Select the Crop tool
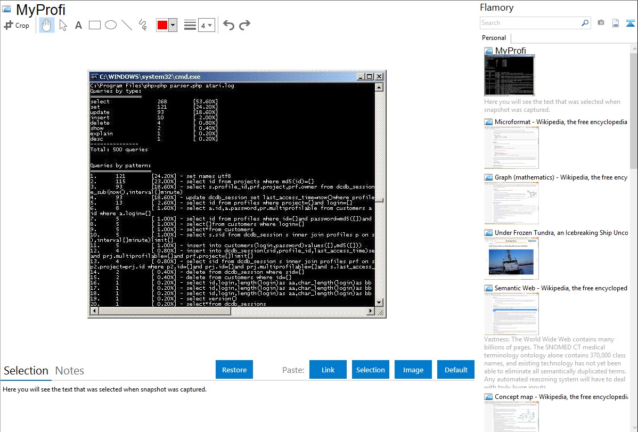This screenshot has width=638, height=432. (17, 25)
